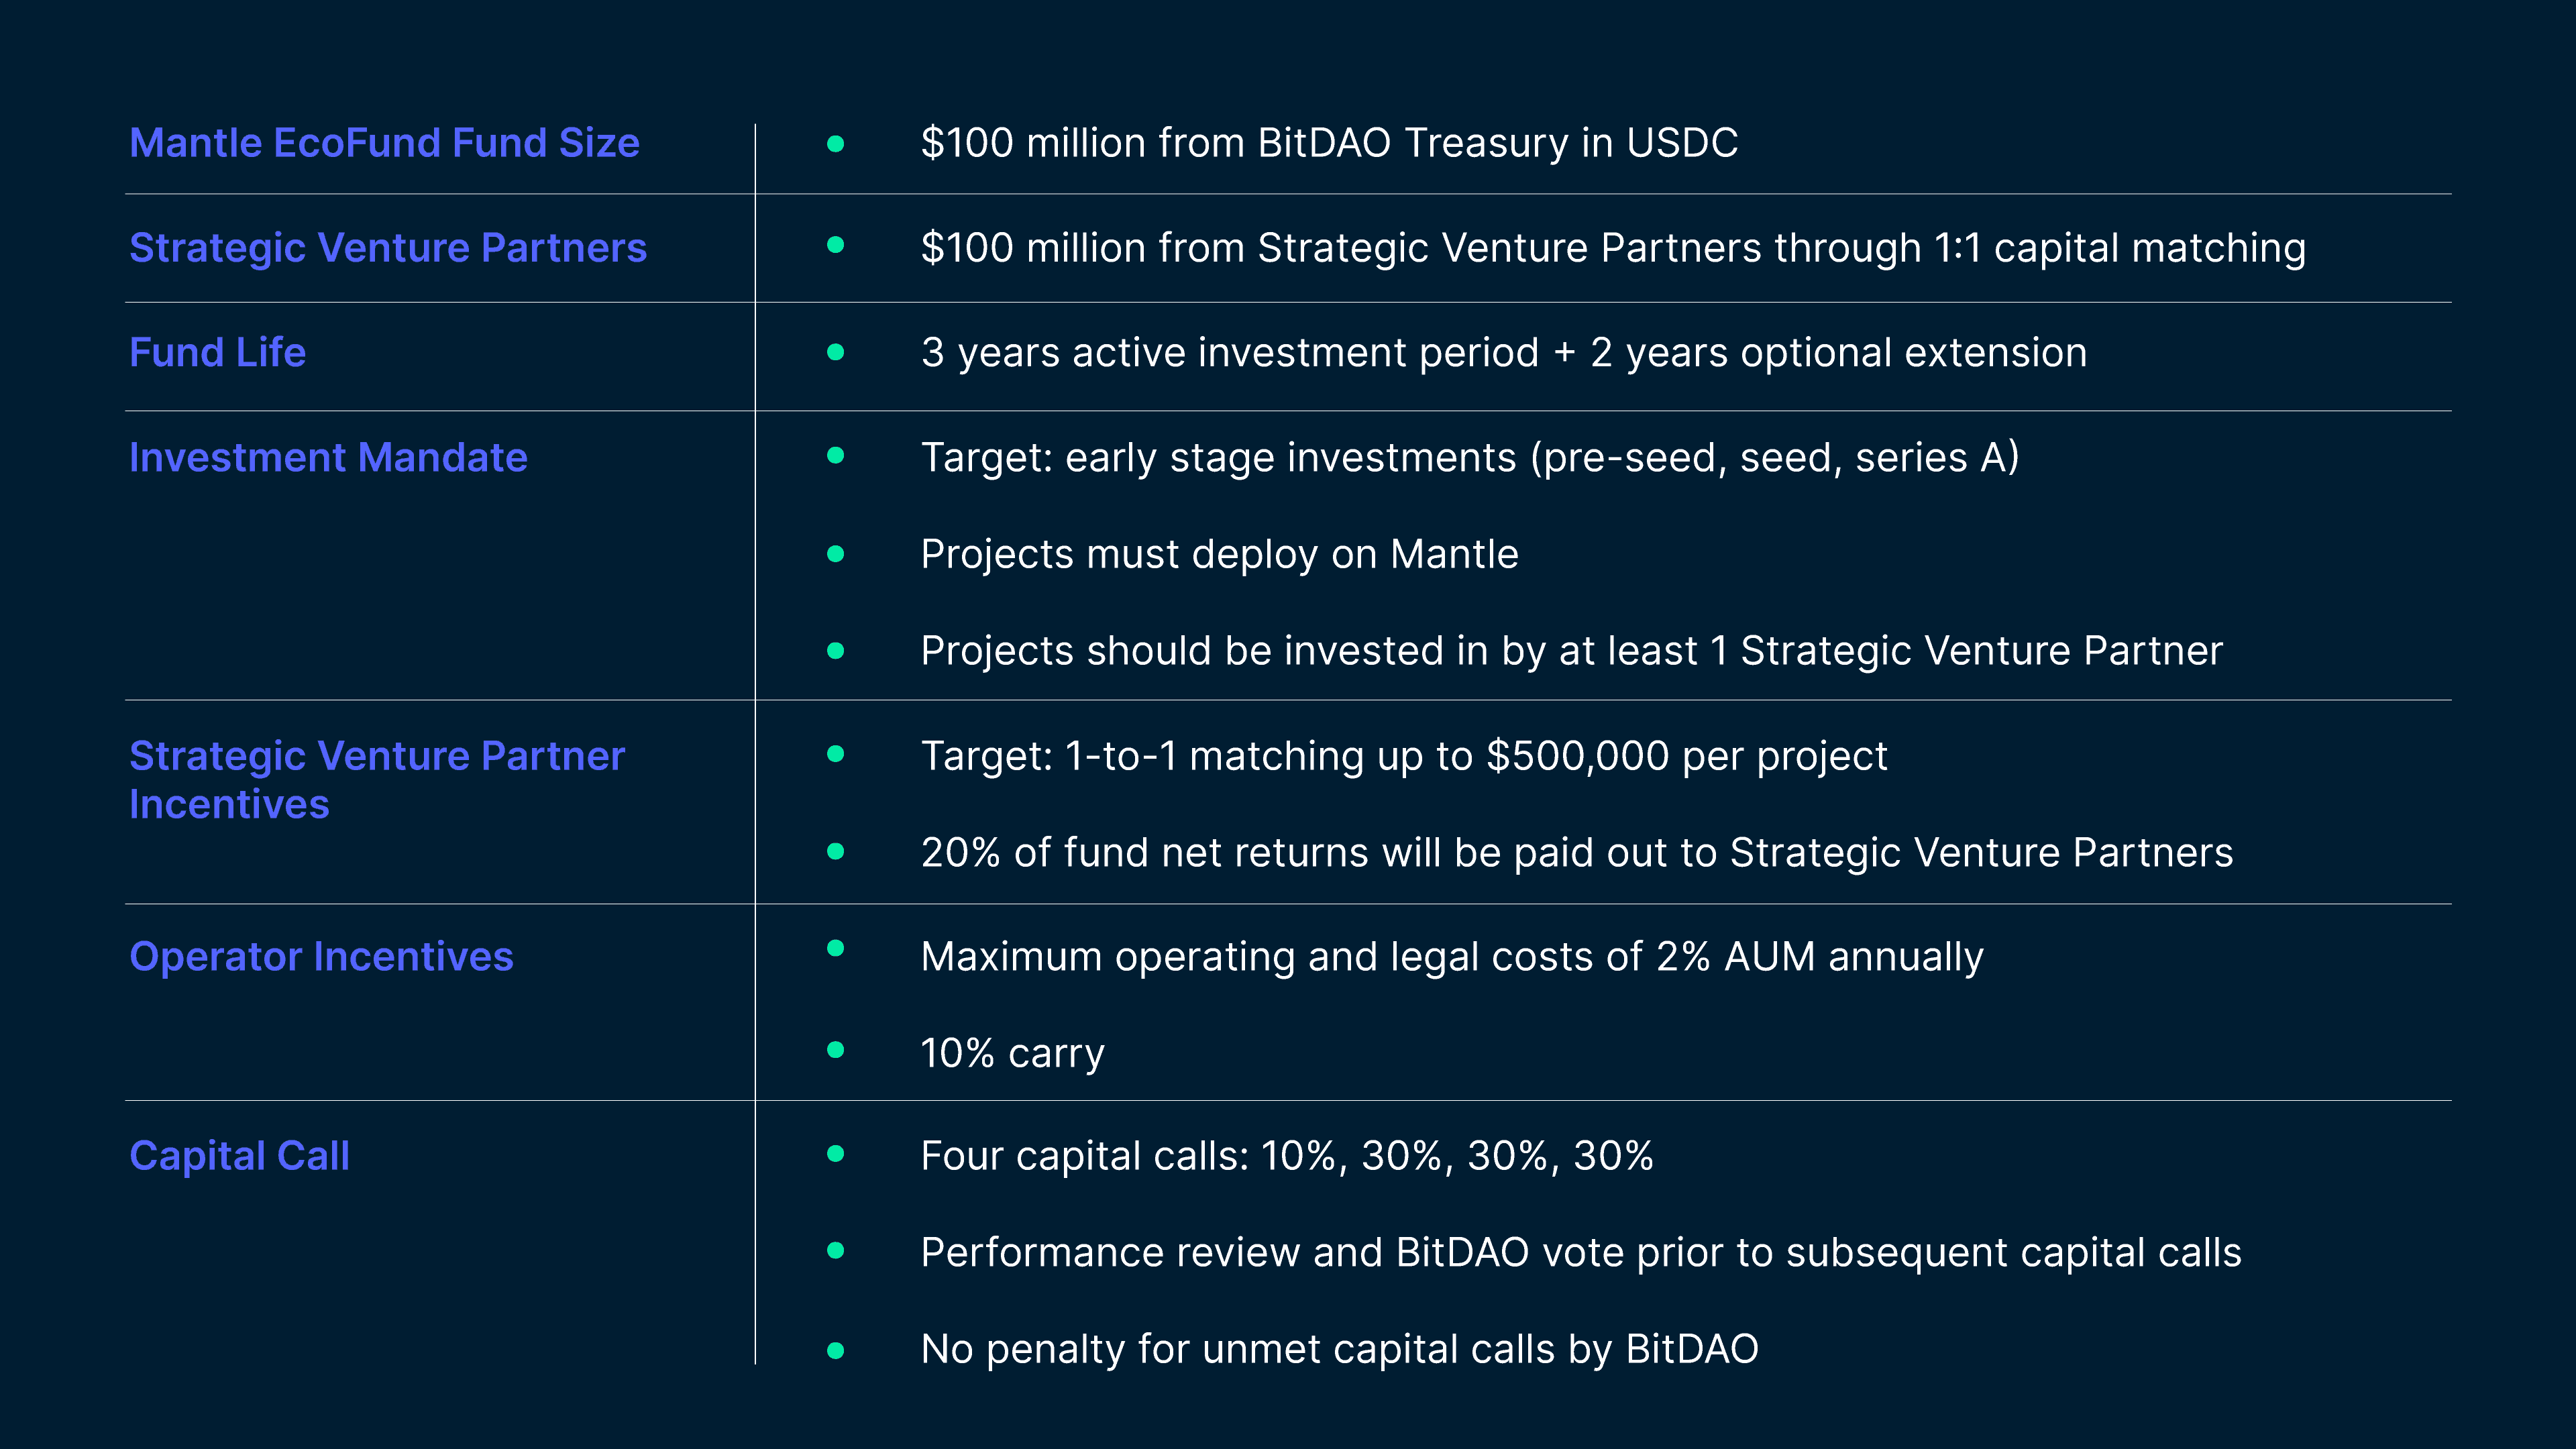Click the '3 years active investment period' text
This screenshot has height=1449, width=2576.
click(1503, 353)
